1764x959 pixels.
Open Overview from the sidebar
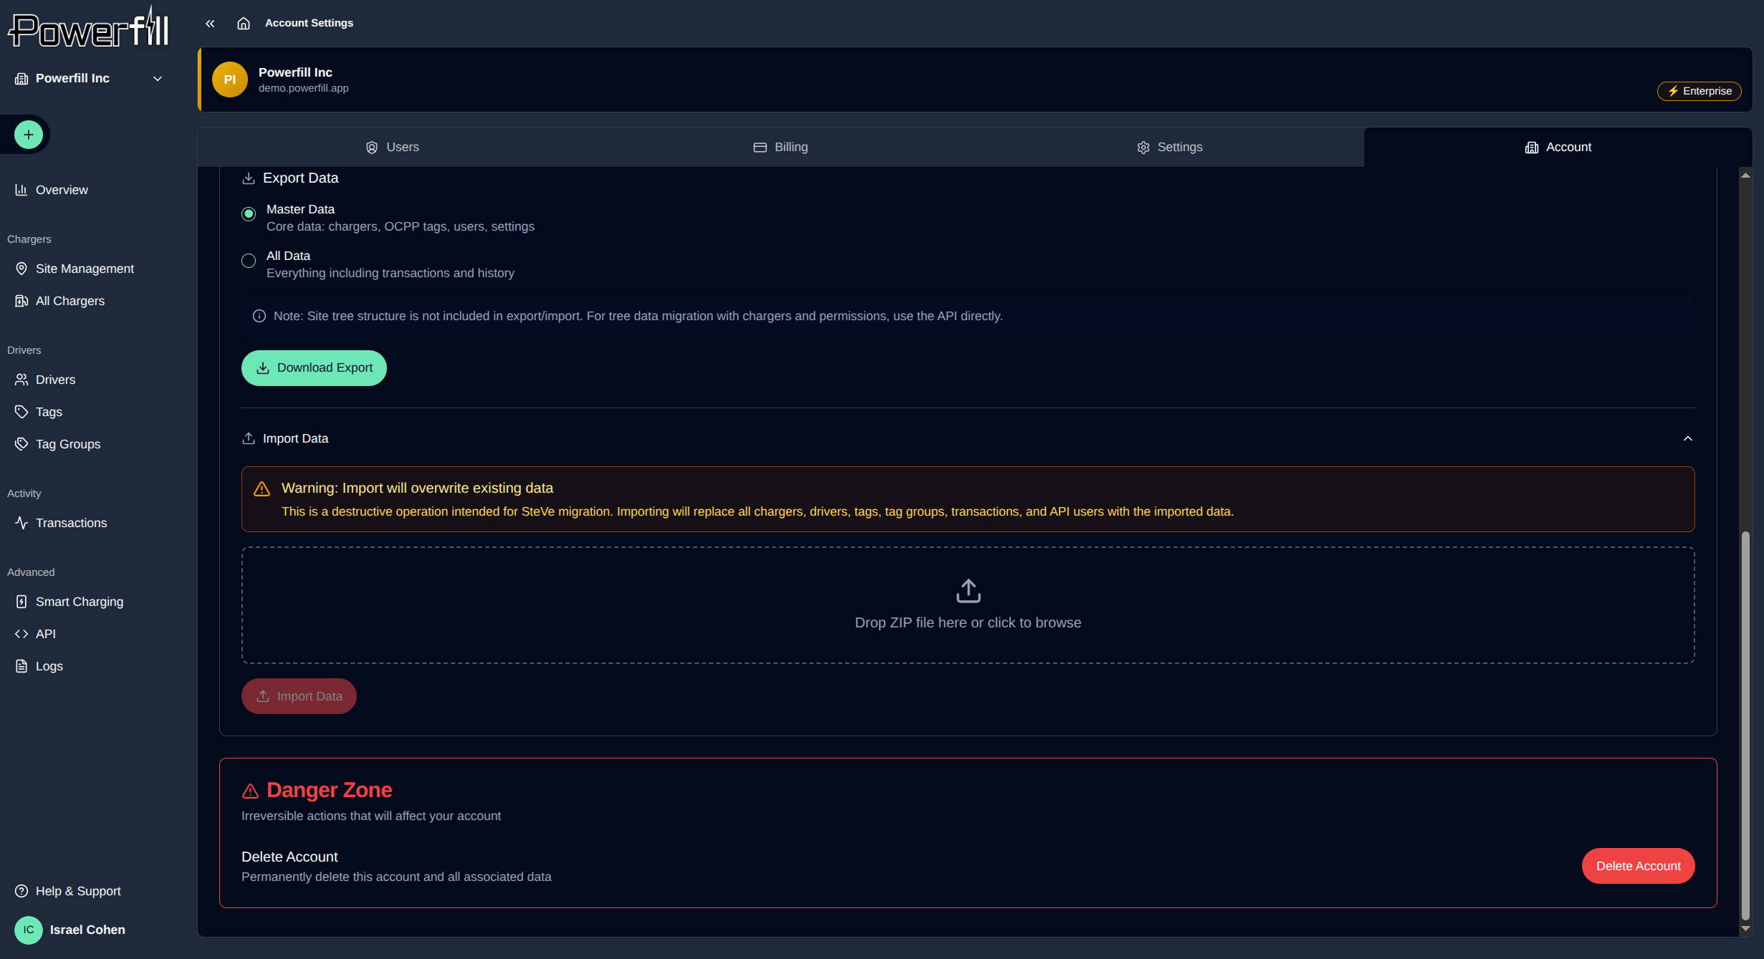point(62,190)
